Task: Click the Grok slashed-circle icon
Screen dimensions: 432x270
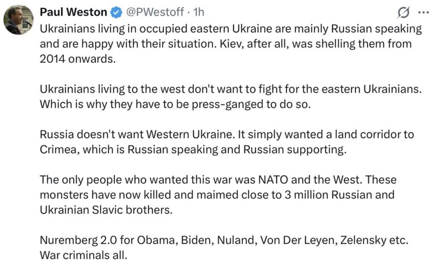Action: tap(404, 13)
